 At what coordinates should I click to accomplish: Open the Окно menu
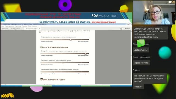point(29,26)
